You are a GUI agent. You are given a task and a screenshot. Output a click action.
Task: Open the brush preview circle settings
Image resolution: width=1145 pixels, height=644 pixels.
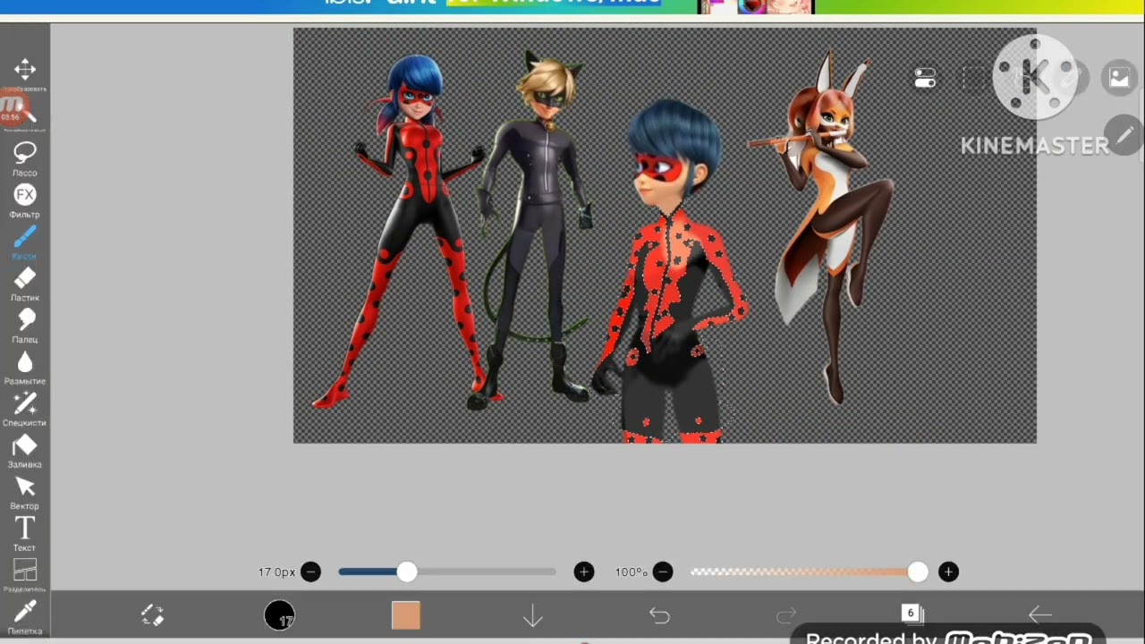point(280,615)
